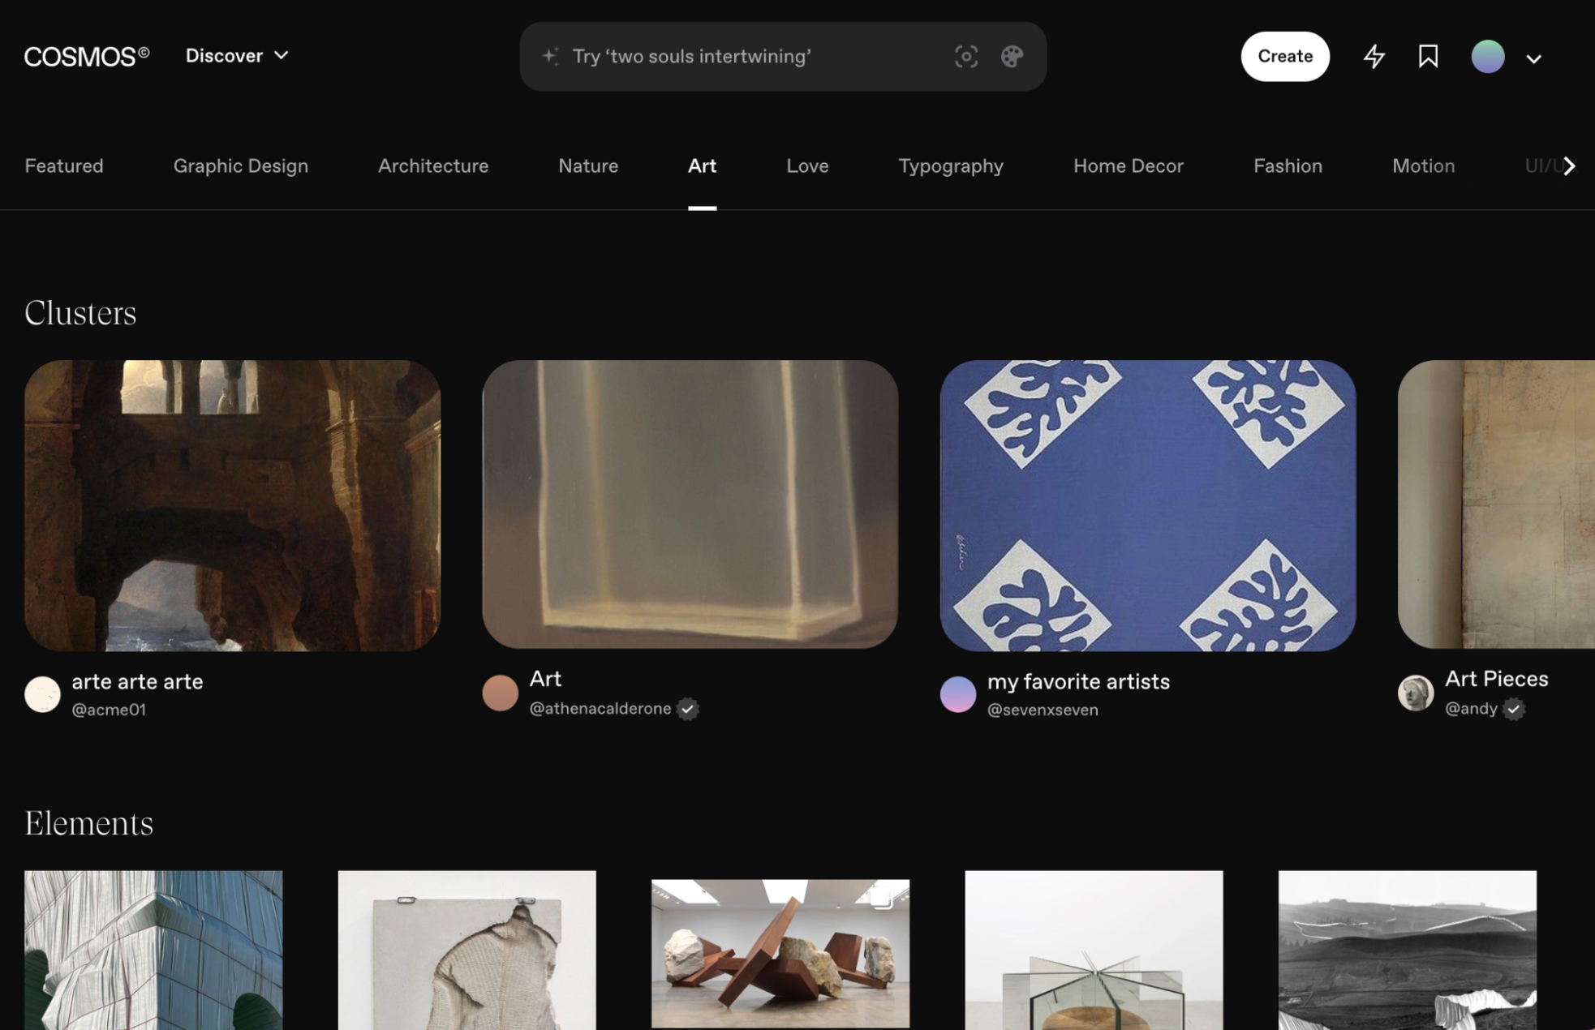The image size is (1595, 1030).
Task: Open the wrapped building element image
Action: (153, 950)
